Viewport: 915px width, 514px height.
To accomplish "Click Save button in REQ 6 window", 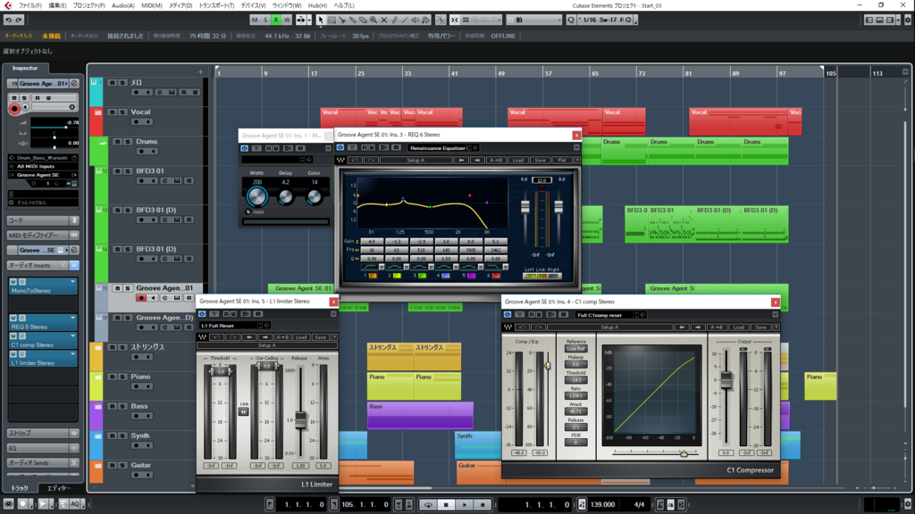I will (x=540, y=161).
